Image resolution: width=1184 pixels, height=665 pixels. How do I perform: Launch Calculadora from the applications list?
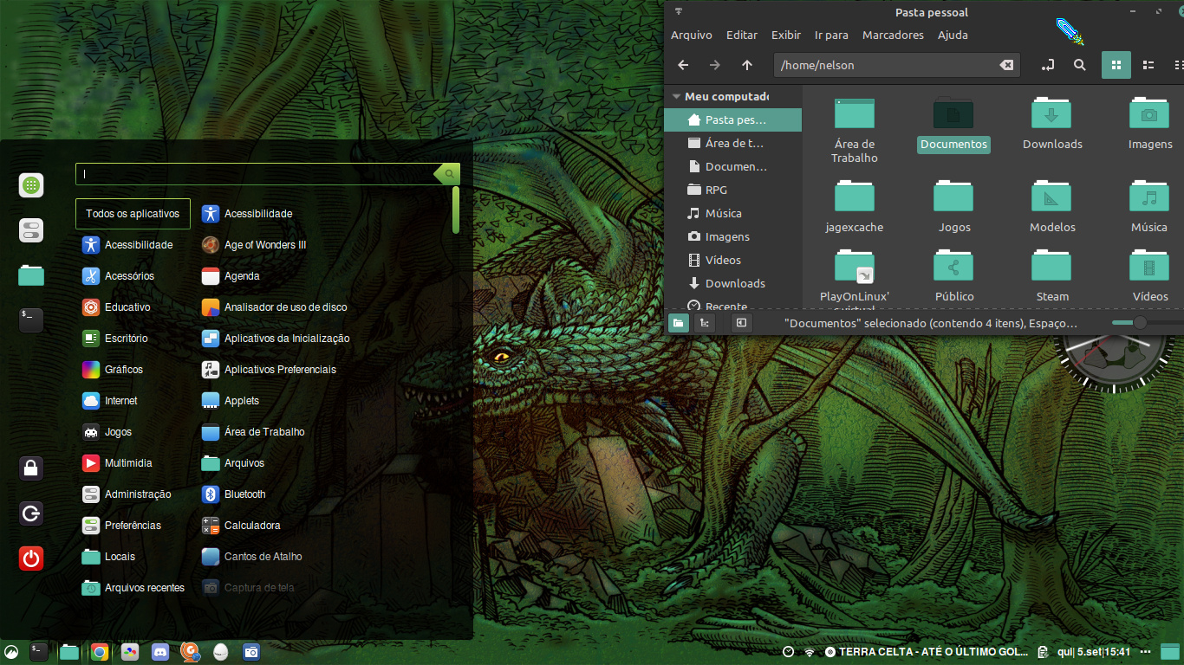tap(252, 526)
